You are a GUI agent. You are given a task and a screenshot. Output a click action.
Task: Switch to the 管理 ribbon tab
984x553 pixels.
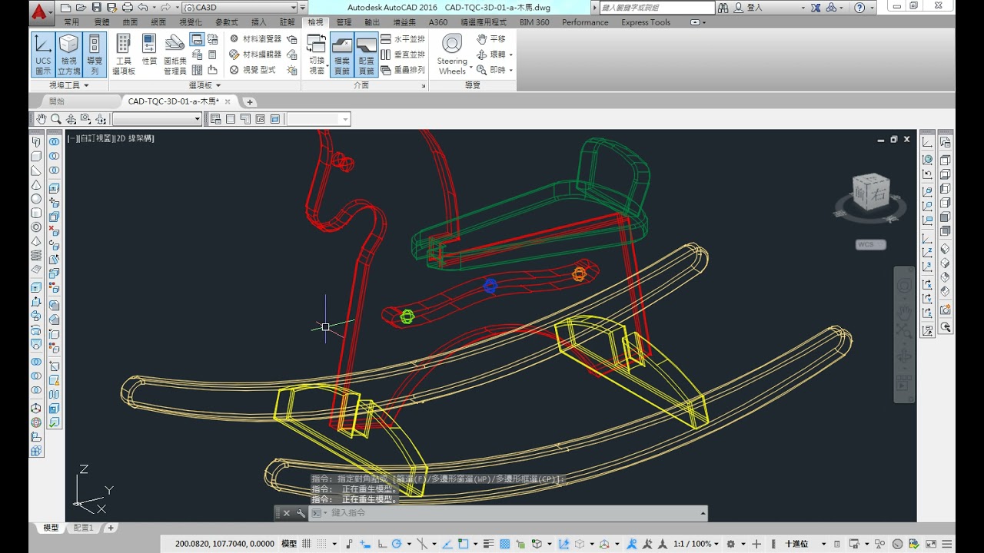point(344,22)
